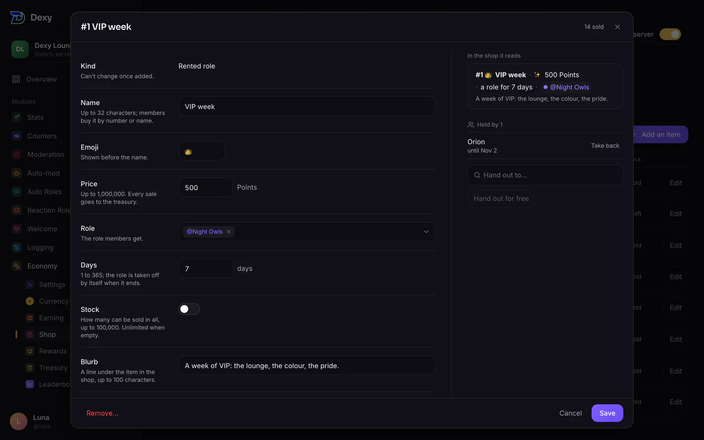Click the Hand out to... search field
The width and height of the screenshot is (704, 440).
pos(545,175)
